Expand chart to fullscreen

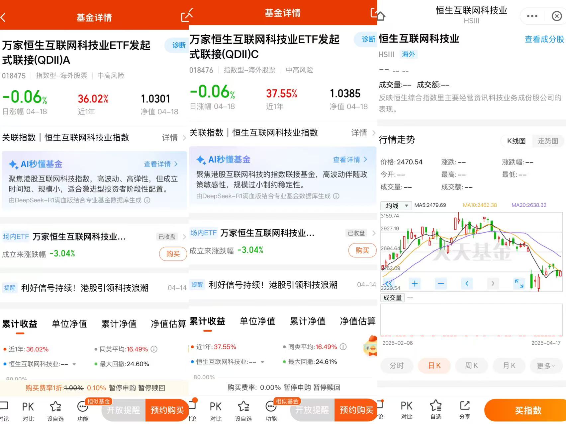coord(519,283)
